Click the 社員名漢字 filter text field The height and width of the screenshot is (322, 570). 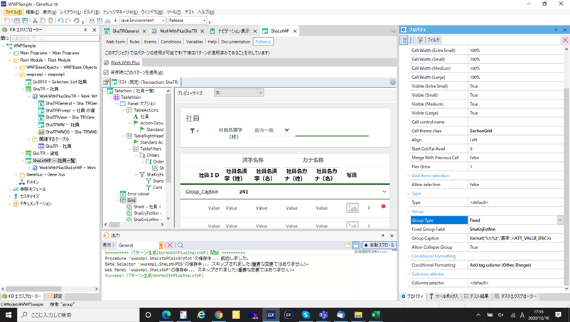pos(332,132)
